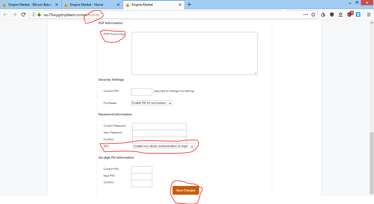Open the 2FA authentication dropdown
The width and height of the screenshot is (374, 204).
point(163,146)
